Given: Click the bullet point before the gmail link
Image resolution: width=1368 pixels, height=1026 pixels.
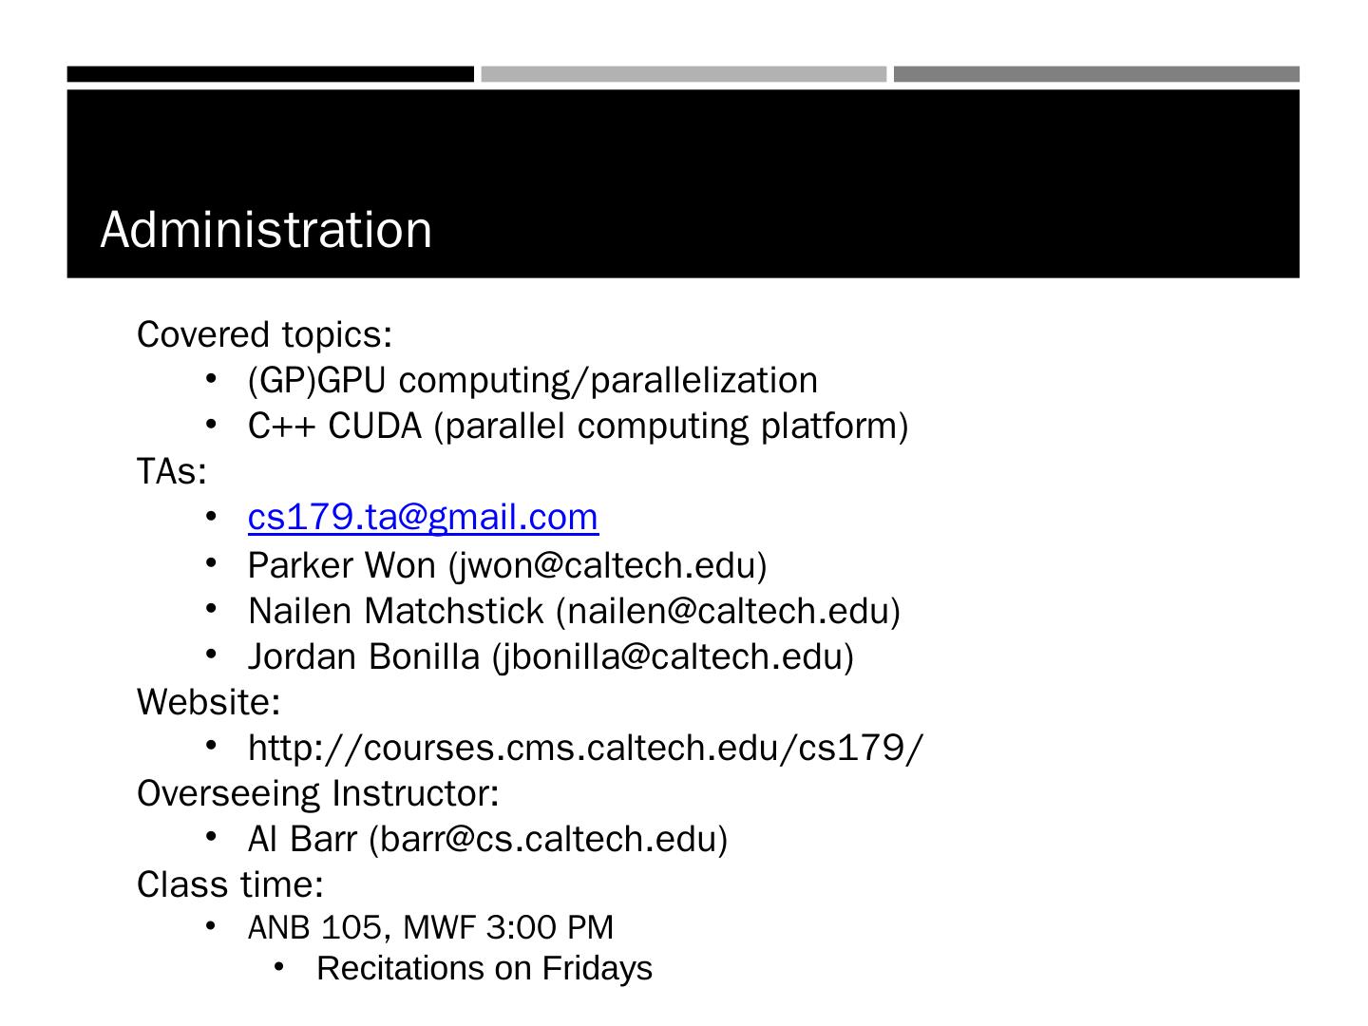Looking at the screenshot, I should click(x=211, y=517).
